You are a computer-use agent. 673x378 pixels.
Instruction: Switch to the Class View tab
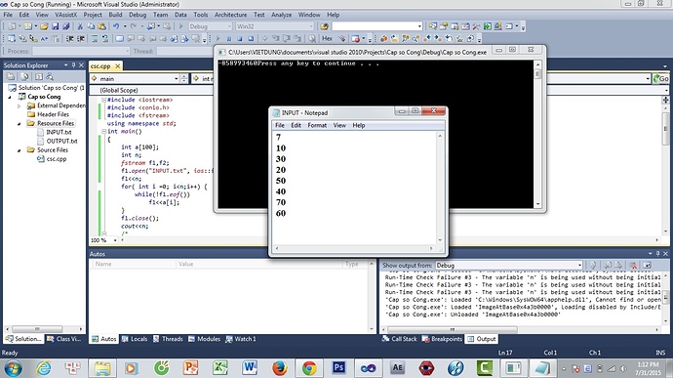[x=64, y=339]
